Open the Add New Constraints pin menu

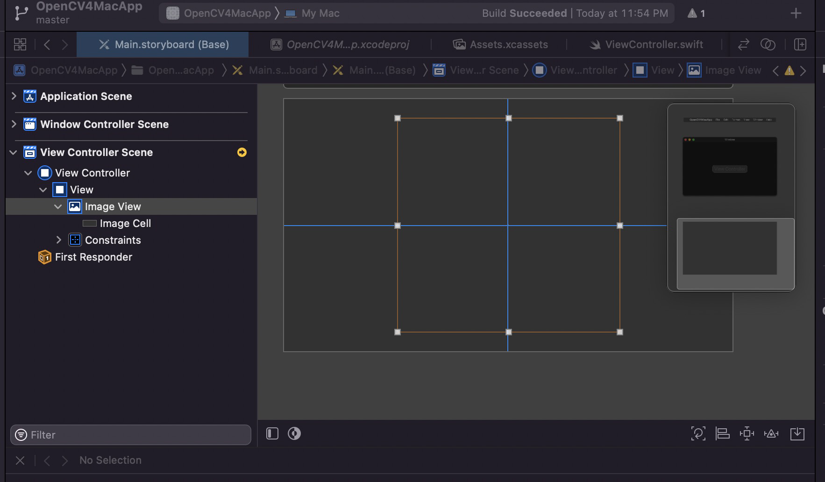pos(747,433)
